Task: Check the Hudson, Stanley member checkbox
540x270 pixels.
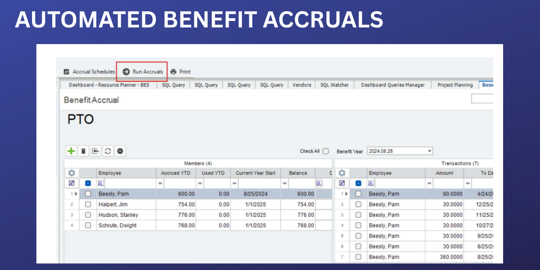Action: click(x=88, y=215)
